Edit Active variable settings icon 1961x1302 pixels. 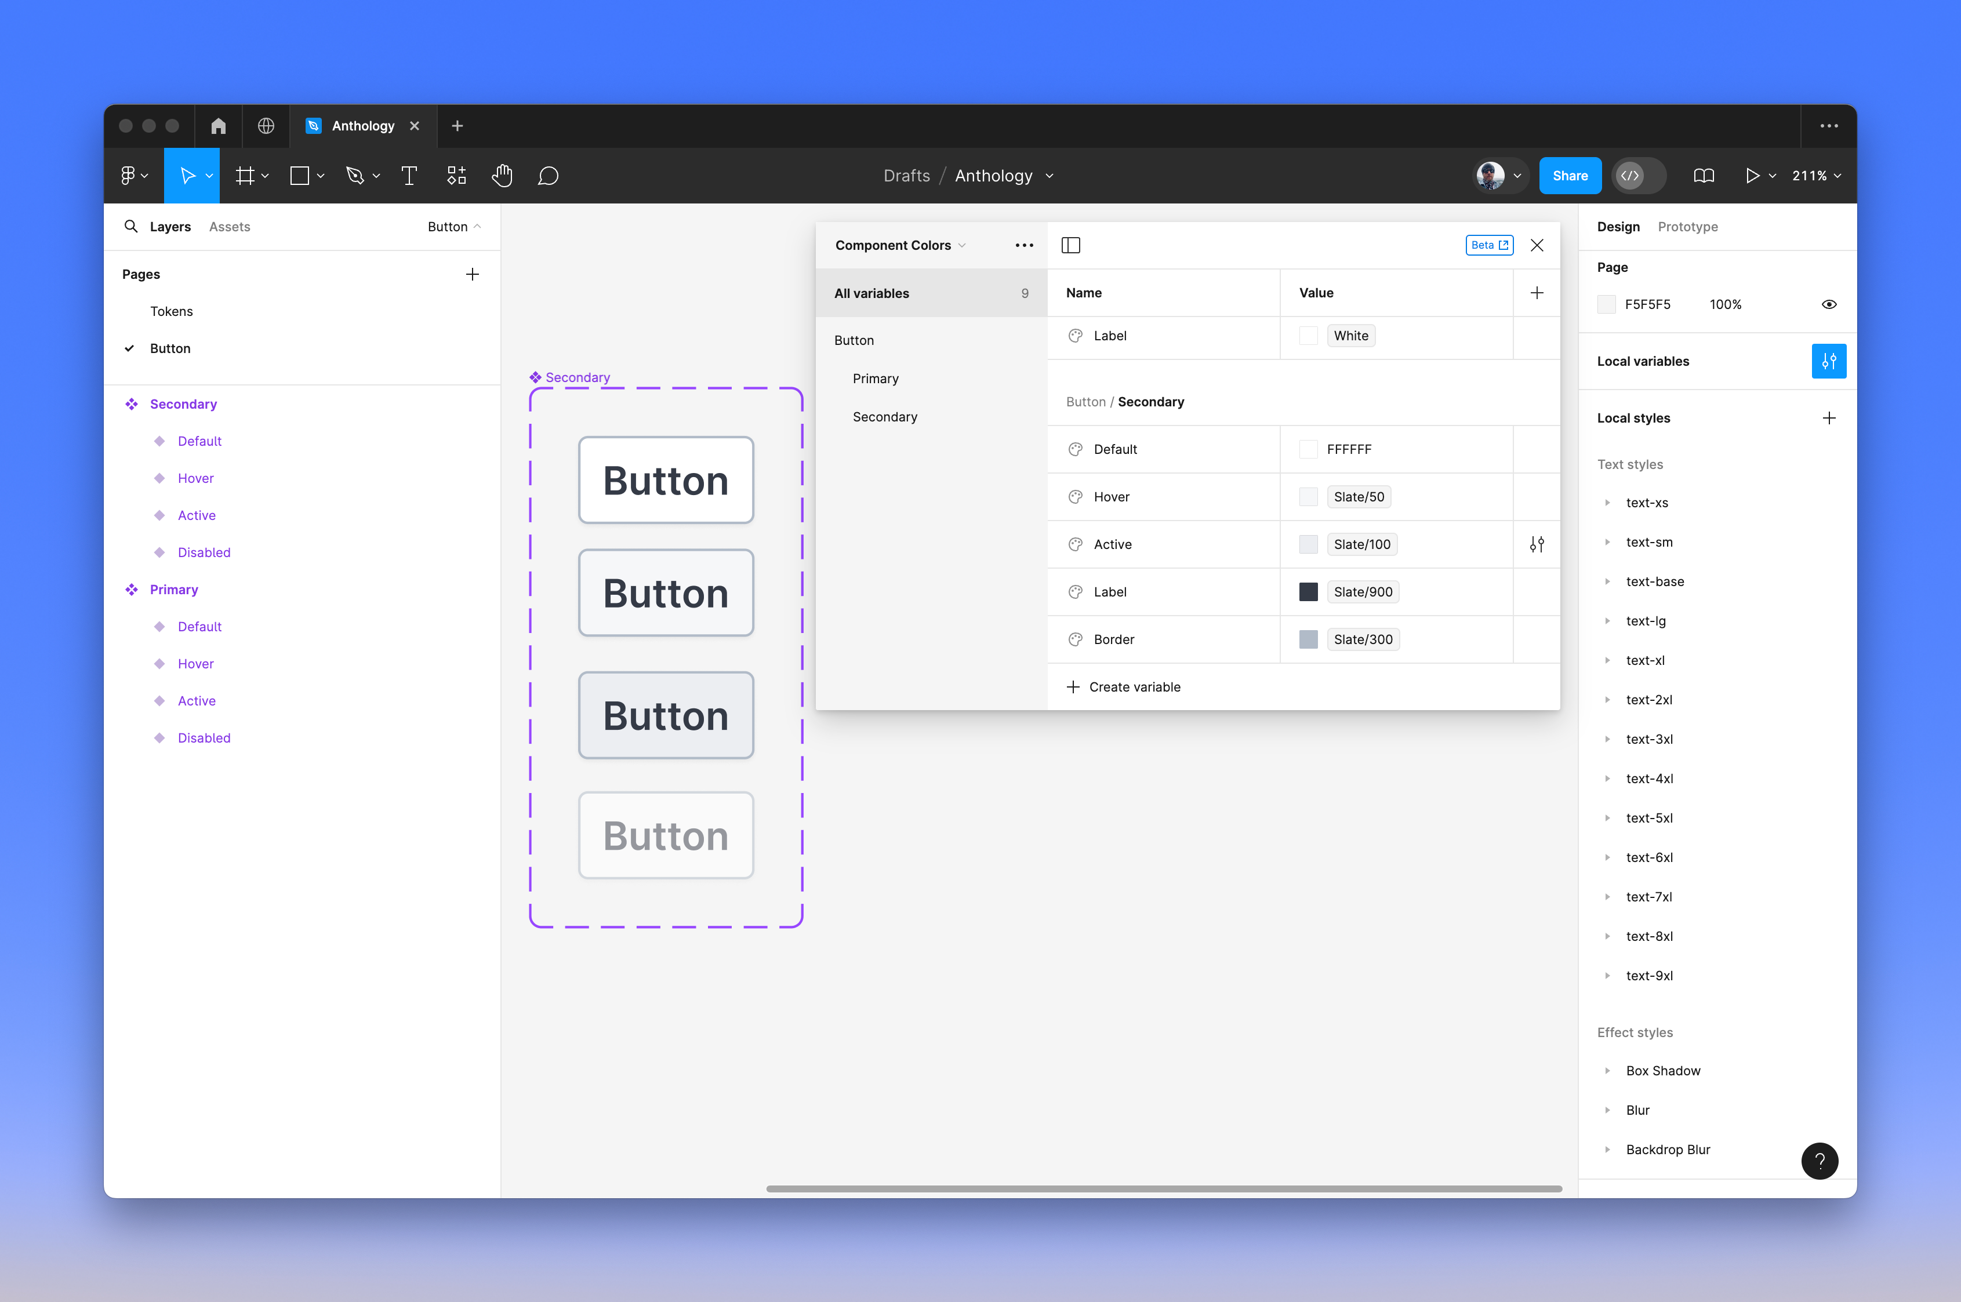(1537, 545)
